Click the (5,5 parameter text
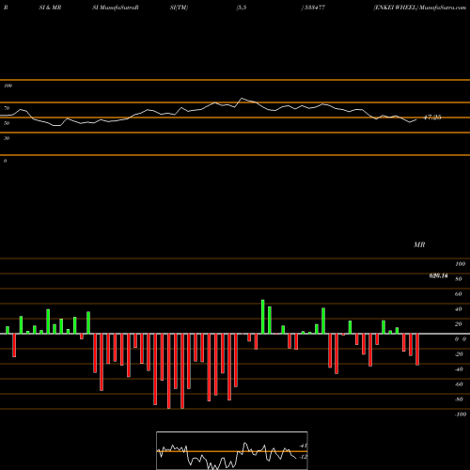 point(242,8)
